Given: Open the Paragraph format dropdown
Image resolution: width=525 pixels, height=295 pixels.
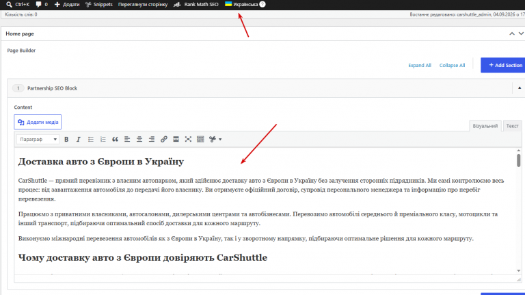Looking at the screenshot, I should pos(38,139).
